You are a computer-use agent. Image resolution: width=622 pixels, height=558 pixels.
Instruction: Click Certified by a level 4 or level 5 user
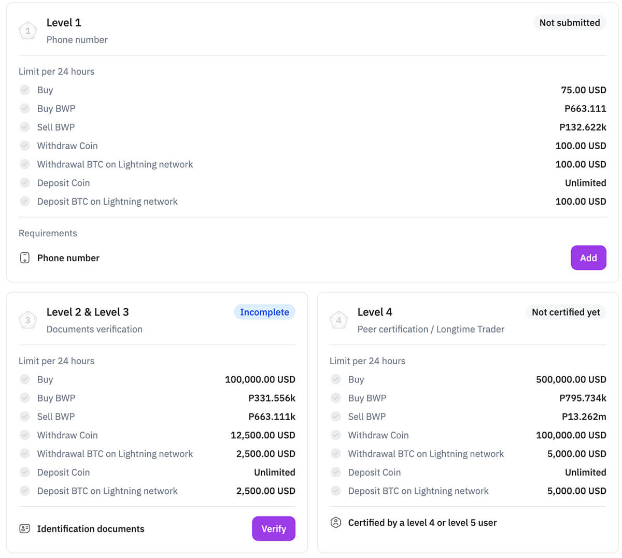coord(422,523)
